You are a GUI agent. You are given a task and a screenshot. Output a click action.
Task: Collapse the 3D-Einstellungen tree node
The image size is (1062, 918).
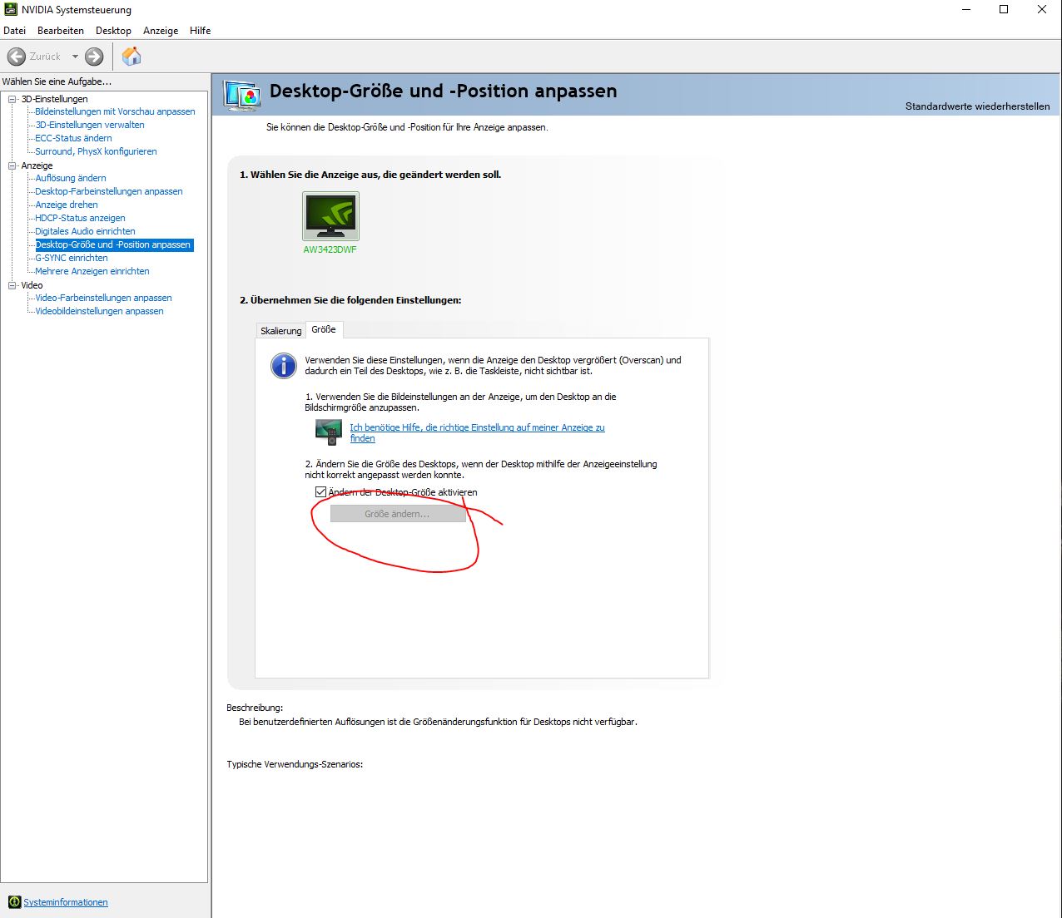click(12, 99)
